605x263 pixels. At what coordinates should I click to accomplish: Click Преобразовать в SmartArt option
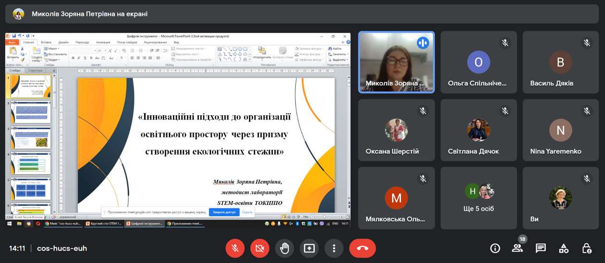(x=193, y=60)
